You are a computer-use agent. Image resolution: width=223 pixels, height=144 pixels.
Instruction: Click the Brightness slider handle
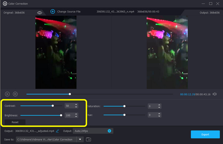tap(61, 115)
